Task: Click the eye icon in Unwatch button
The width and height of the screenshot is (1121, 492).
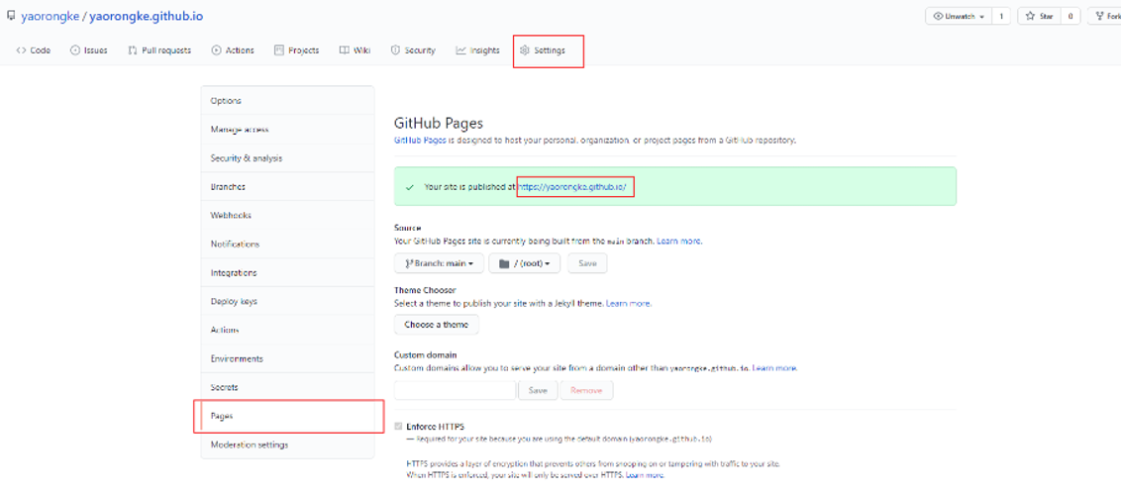Action: [939, 17]
